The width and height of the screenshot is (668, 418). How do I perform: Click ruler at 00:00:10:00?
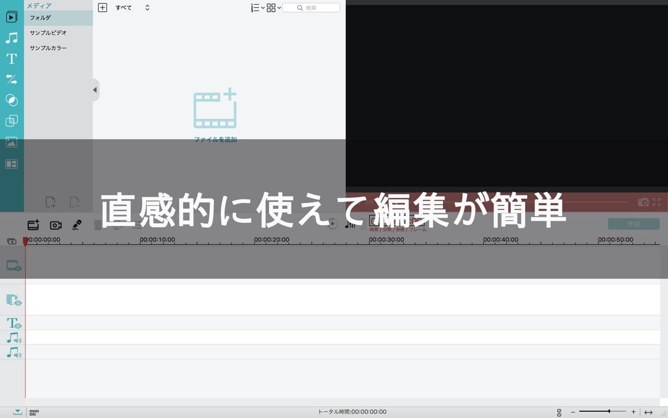[x=157, y=240]
